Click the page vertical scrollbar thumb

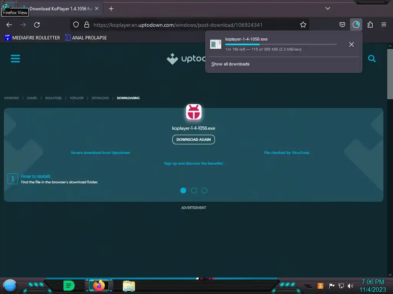pyautogui.click(x=390, y=74)
